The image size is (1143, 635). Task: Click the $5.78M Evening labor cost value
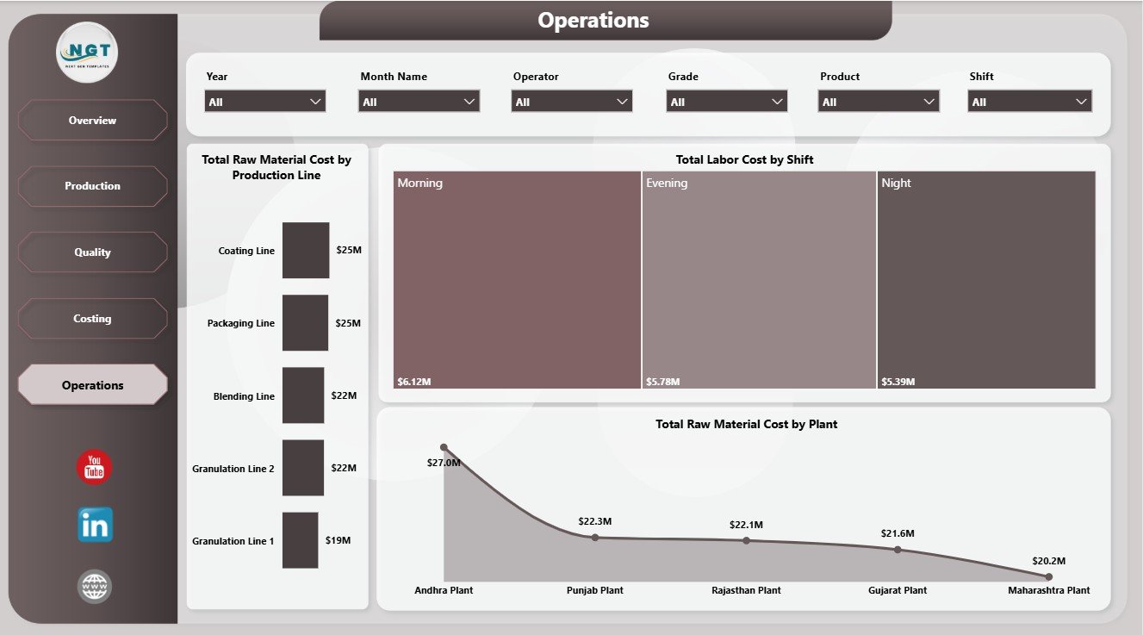pyautogui.click(x=662, y=381)
